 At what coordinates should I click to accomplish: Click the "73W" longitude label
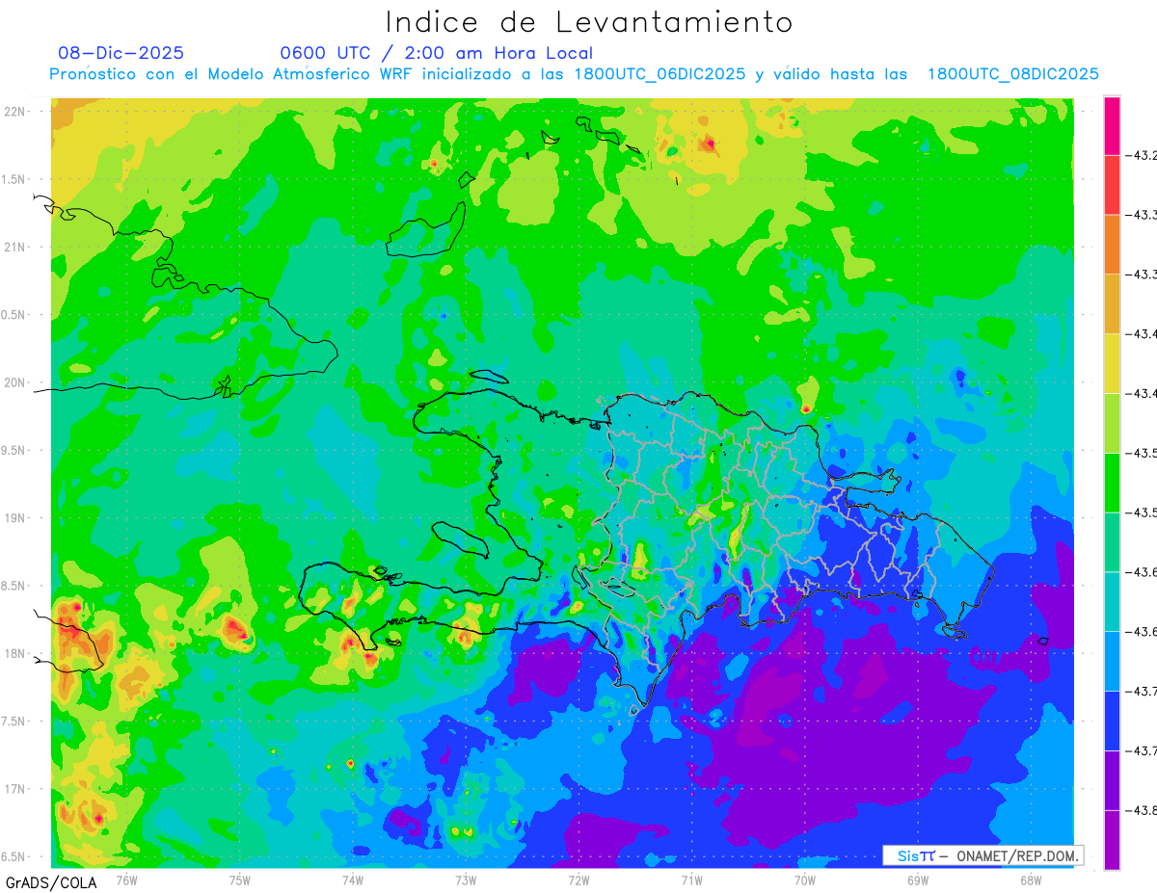466,880
